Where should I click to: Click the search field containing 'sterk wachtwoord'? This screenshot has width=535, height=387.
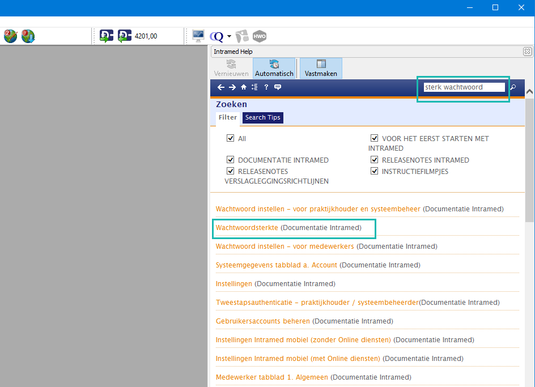tap(464, 87)
